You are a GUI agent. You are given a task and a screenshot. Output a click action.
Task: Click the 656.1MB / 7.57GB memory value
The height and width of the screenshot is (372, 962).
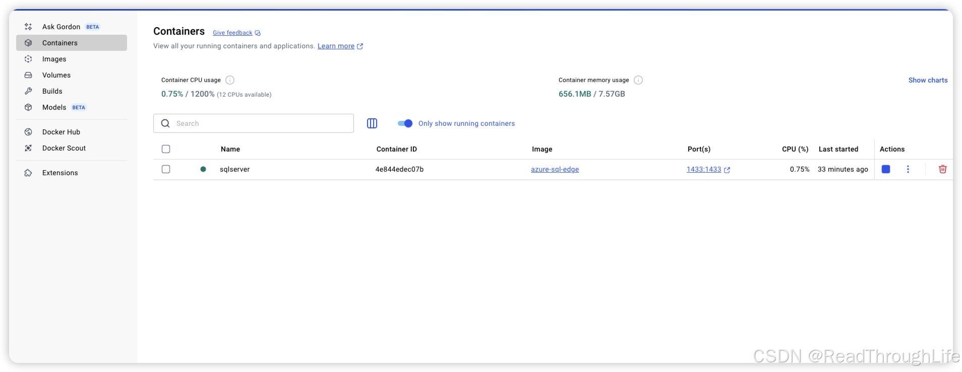(x=592, y=94)
